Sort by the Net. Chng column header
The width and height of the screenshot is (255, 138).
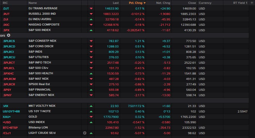click(163, 3)
